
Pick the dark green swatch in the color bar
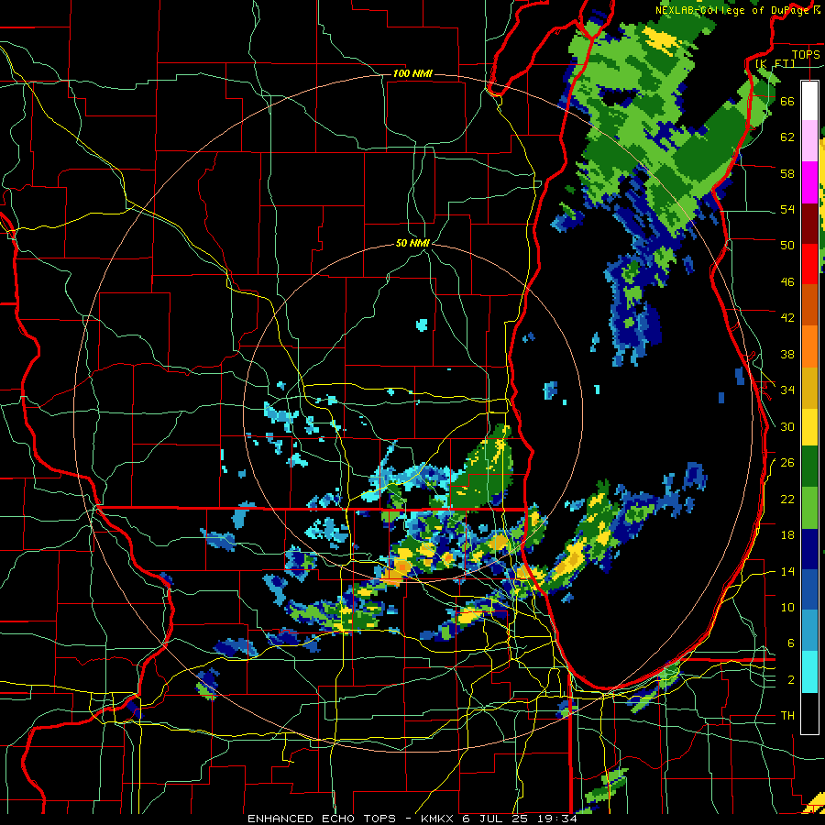click(x=809, y=467)
